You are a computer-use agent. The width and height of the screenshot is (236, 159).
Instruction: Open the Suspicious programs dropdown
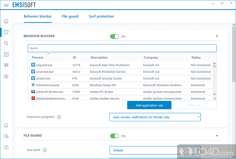(x=155, y=117)
